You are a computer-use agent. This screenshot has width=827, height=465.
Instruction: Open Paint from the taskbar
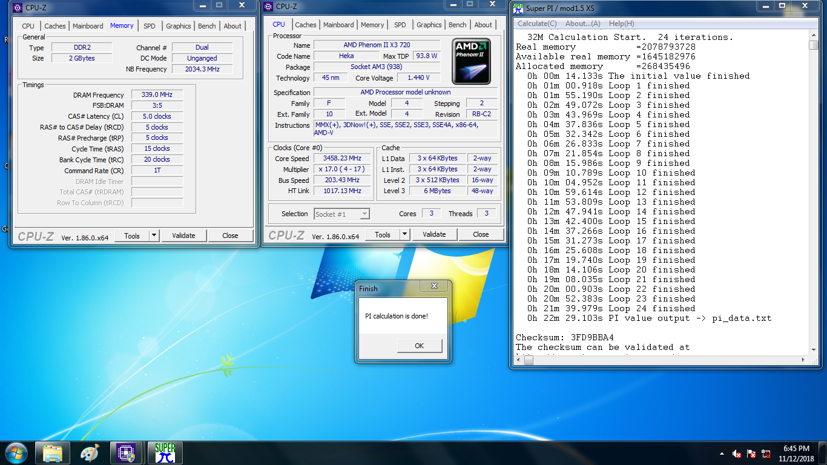[x=90, y=453]
